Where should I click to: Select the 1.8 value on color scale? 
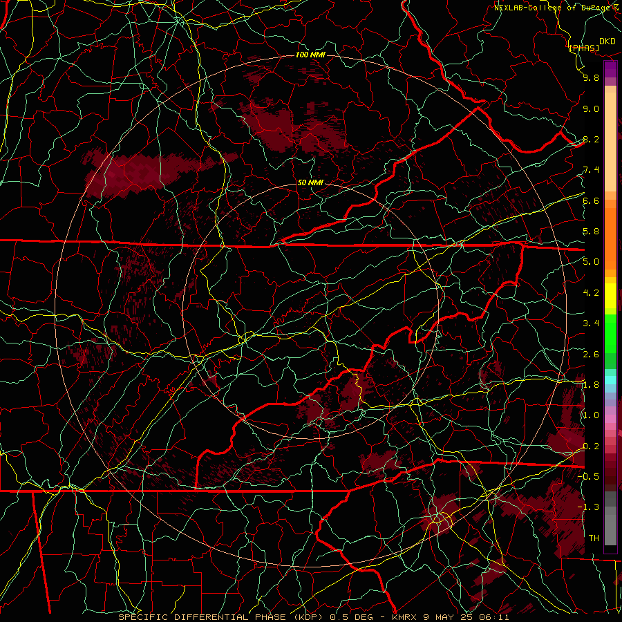[591, 385]
